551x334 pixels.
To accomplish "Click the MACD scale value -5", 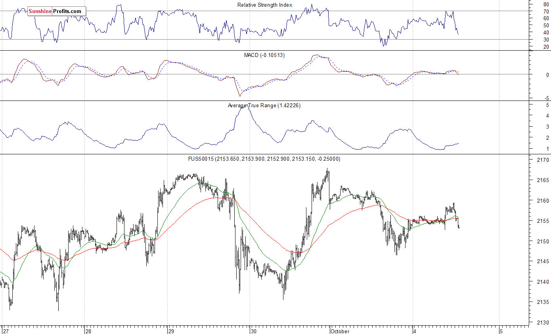I will coord(547,99).
